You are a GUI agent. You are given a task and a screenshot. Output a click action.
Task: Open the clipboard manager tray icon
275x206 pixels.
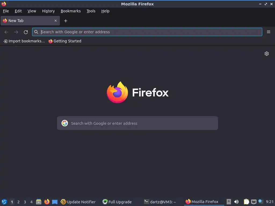(x=247, y=202)
